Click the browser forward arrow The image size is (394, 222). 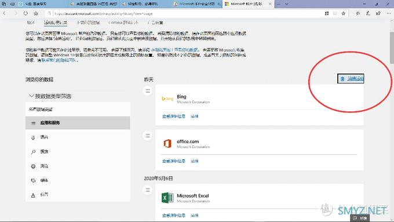click(15, 13)
